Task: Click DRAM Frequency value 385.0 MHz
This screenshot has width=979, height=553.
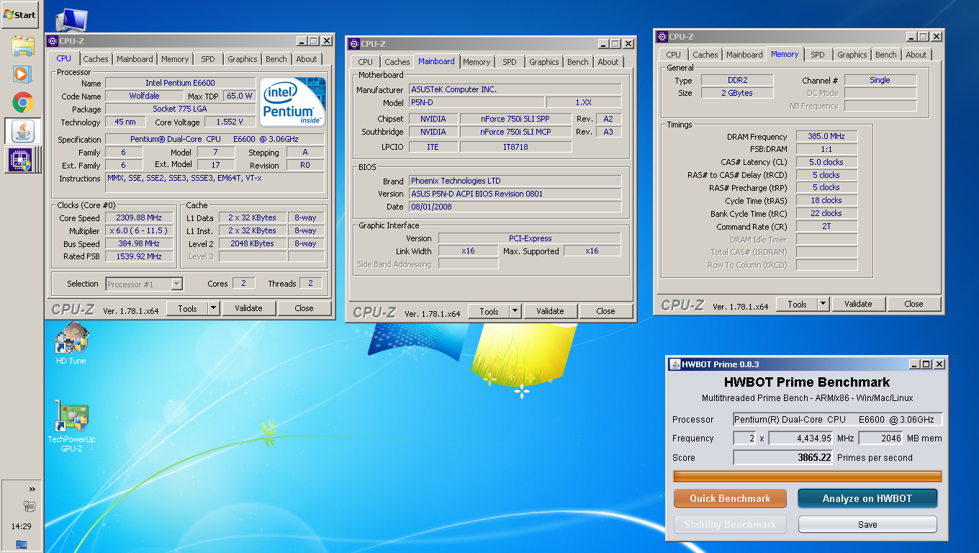Action: pyautogui.click(x=826, y=136)
